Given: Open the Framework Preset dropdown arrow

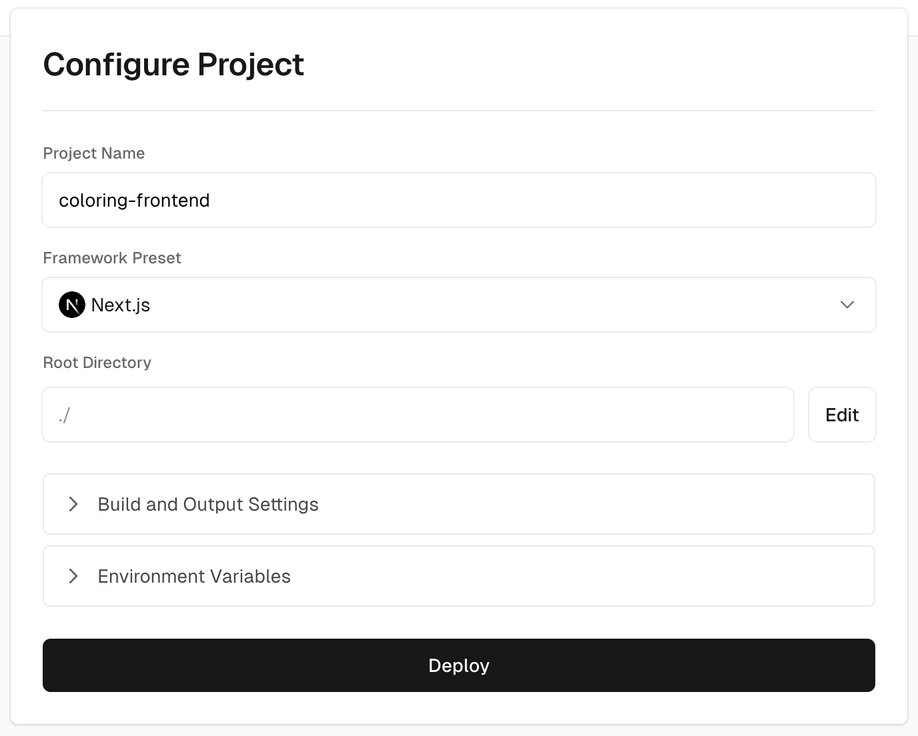Looking at the screenshot, I should (847, 305).
